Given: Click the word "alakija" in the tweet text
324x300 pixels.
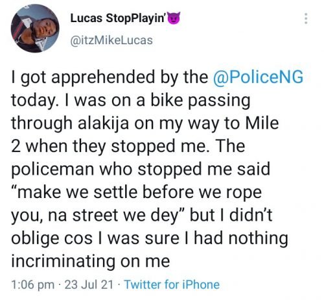Looking at the screenshot, I should pos(104,123).
